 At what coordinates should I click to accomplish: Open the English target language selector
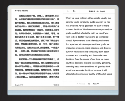102,11
